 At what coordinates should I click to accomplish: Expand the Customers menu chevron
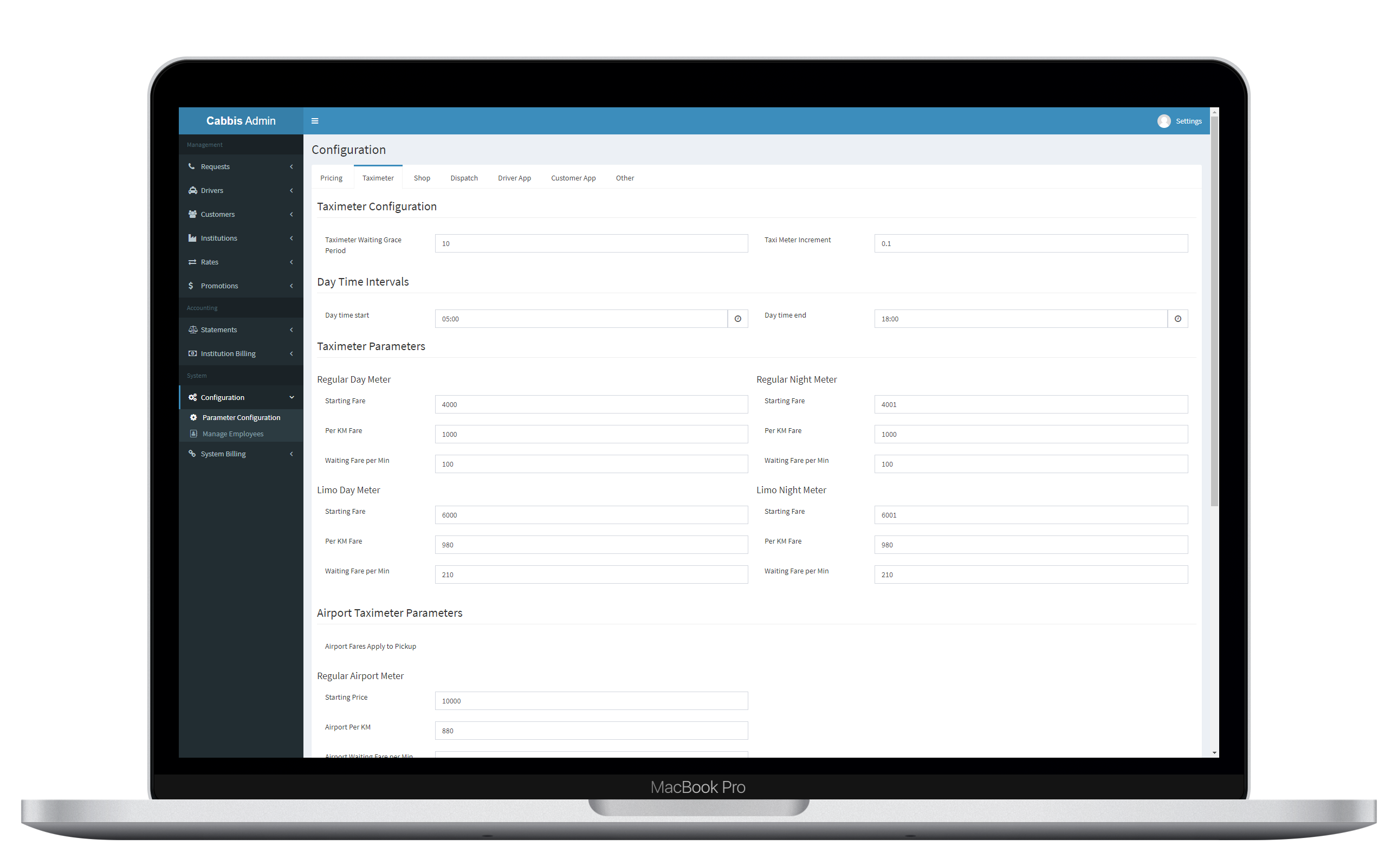(x=292, y=214)
